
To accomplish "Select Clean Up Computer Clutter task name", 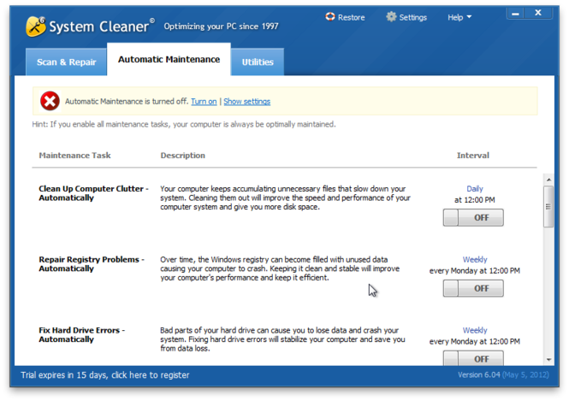I will coord(93,193).
